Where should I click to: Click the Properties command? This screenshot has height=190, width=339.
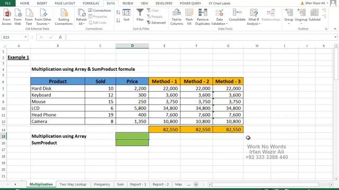(x=98, y=16)
